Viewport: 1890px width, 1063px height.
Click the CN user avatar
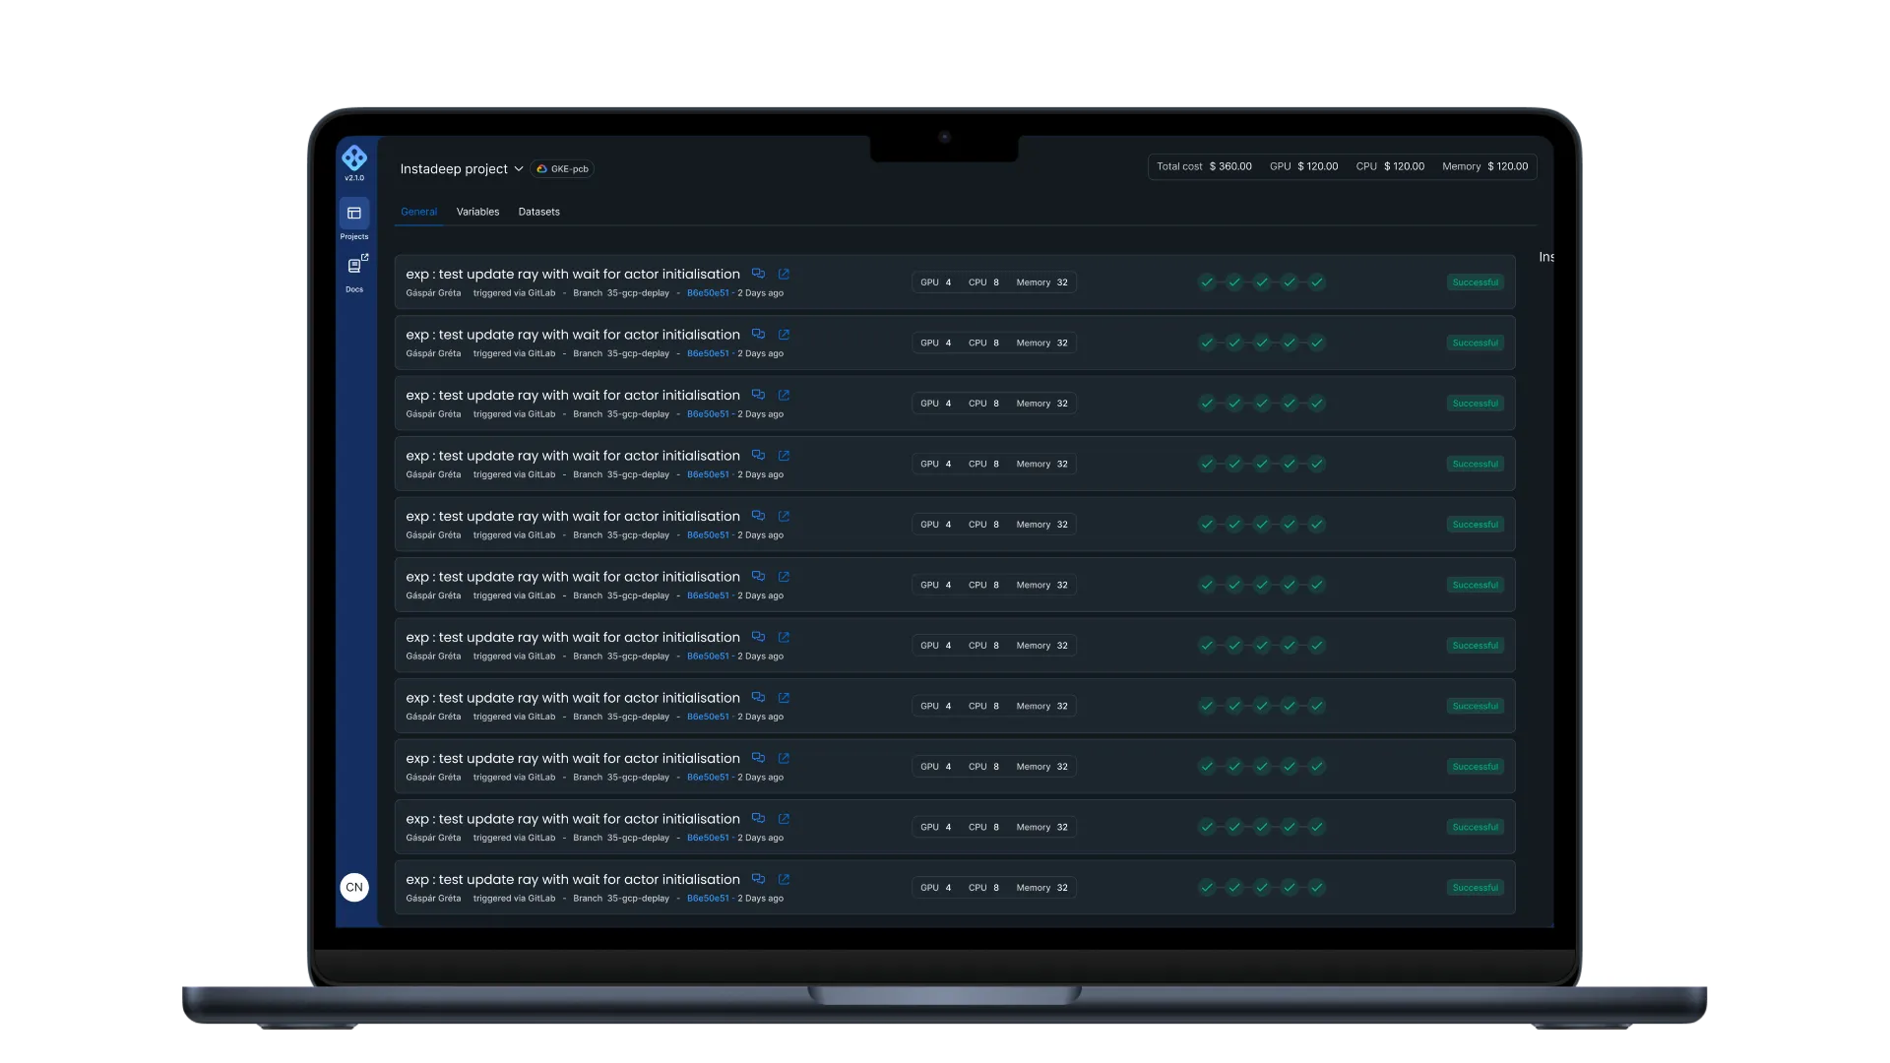point(354,887)
